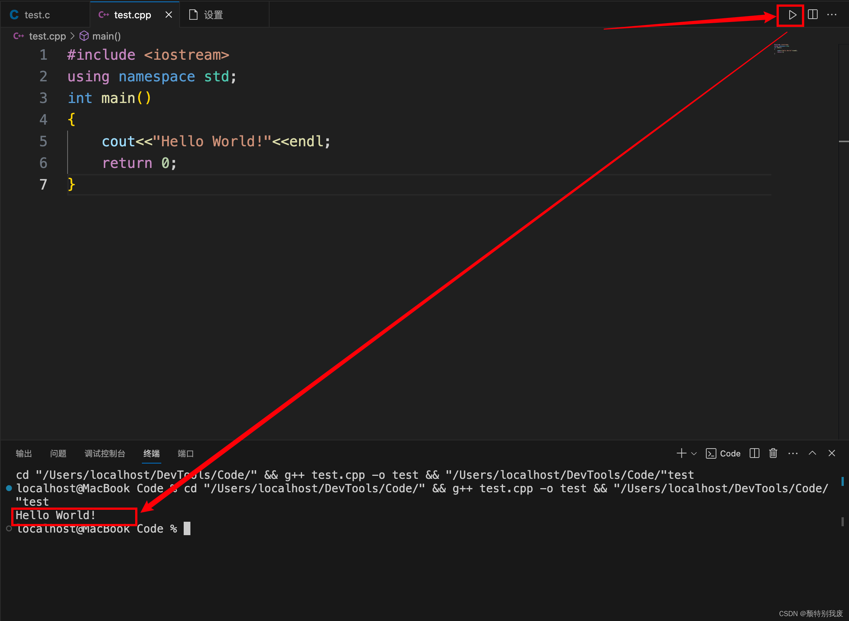
Task: Click the C++ file icon in breadcrumb
Action: 19,36
